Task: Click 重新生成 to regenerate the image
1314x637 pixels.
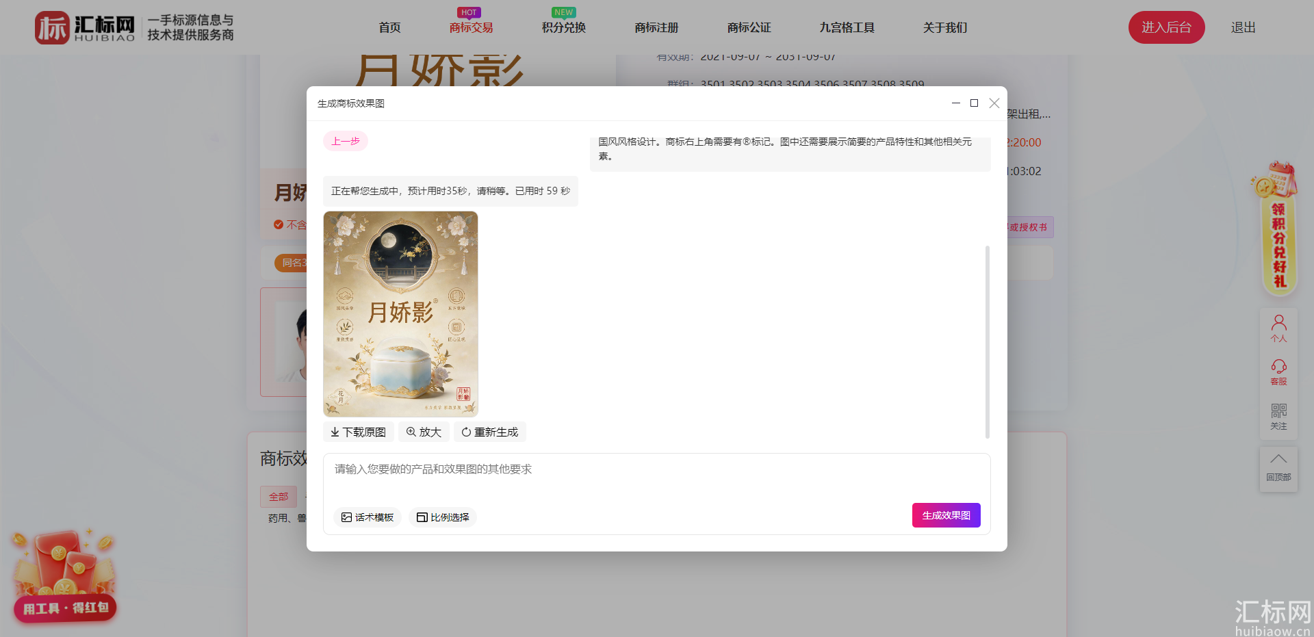Action: pyautogui.click(x=490, y=432)
